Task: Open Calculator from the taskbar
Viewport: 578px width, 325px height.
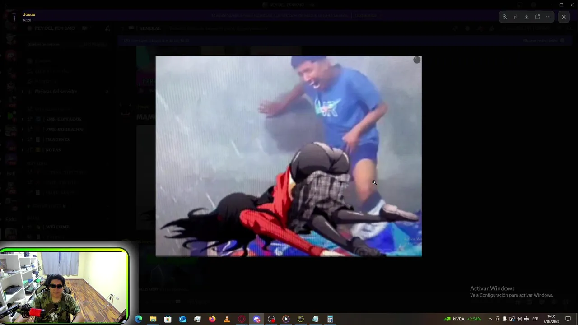Action: (x=330, y=319)
